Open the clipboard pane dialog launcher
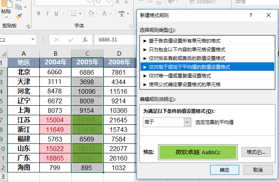The width and height of the screenshot is (279, 182). (x=28, y=27)
